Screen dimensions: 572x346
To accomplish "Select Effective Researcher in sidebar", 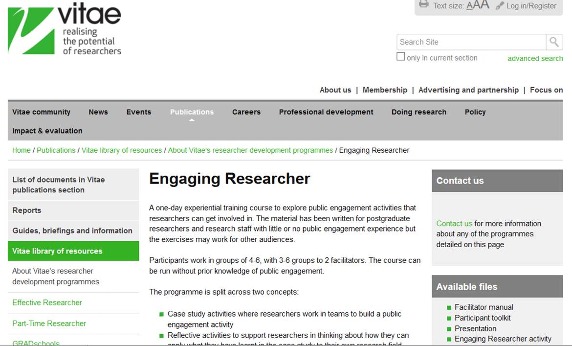I will (x=47, y=302).
